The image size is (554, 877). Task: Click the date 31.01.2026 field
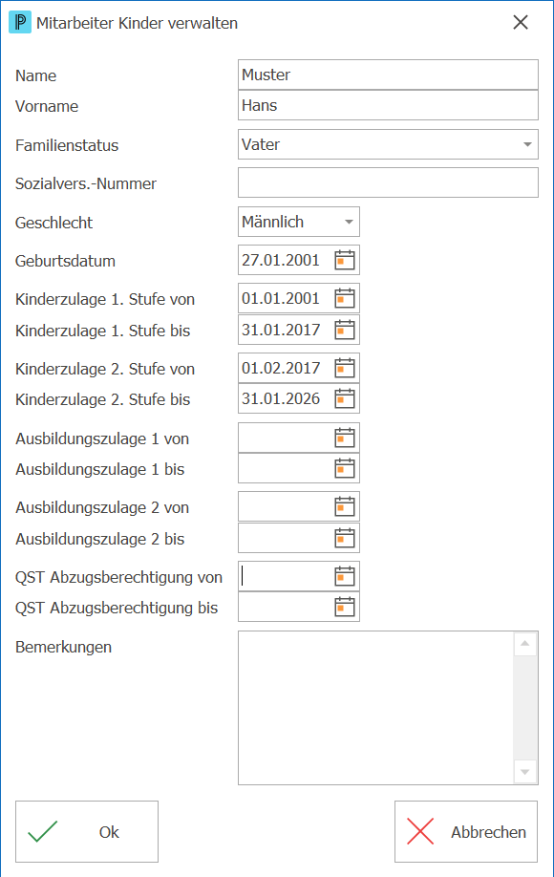[x=299, y=398]
